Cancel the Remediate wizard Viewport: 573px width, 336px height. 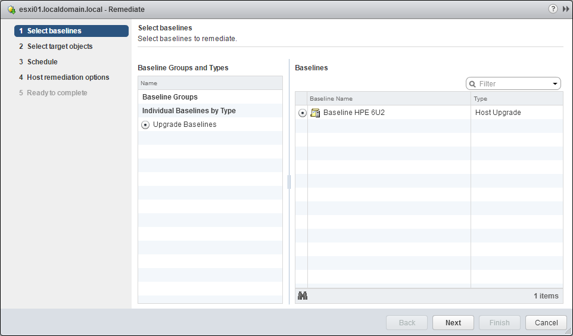546,322
